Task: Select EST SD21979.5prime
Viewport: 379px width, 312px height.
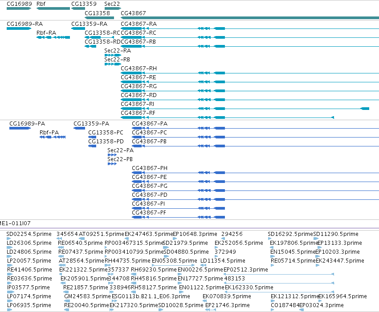Action: click(x=186, y=243)
